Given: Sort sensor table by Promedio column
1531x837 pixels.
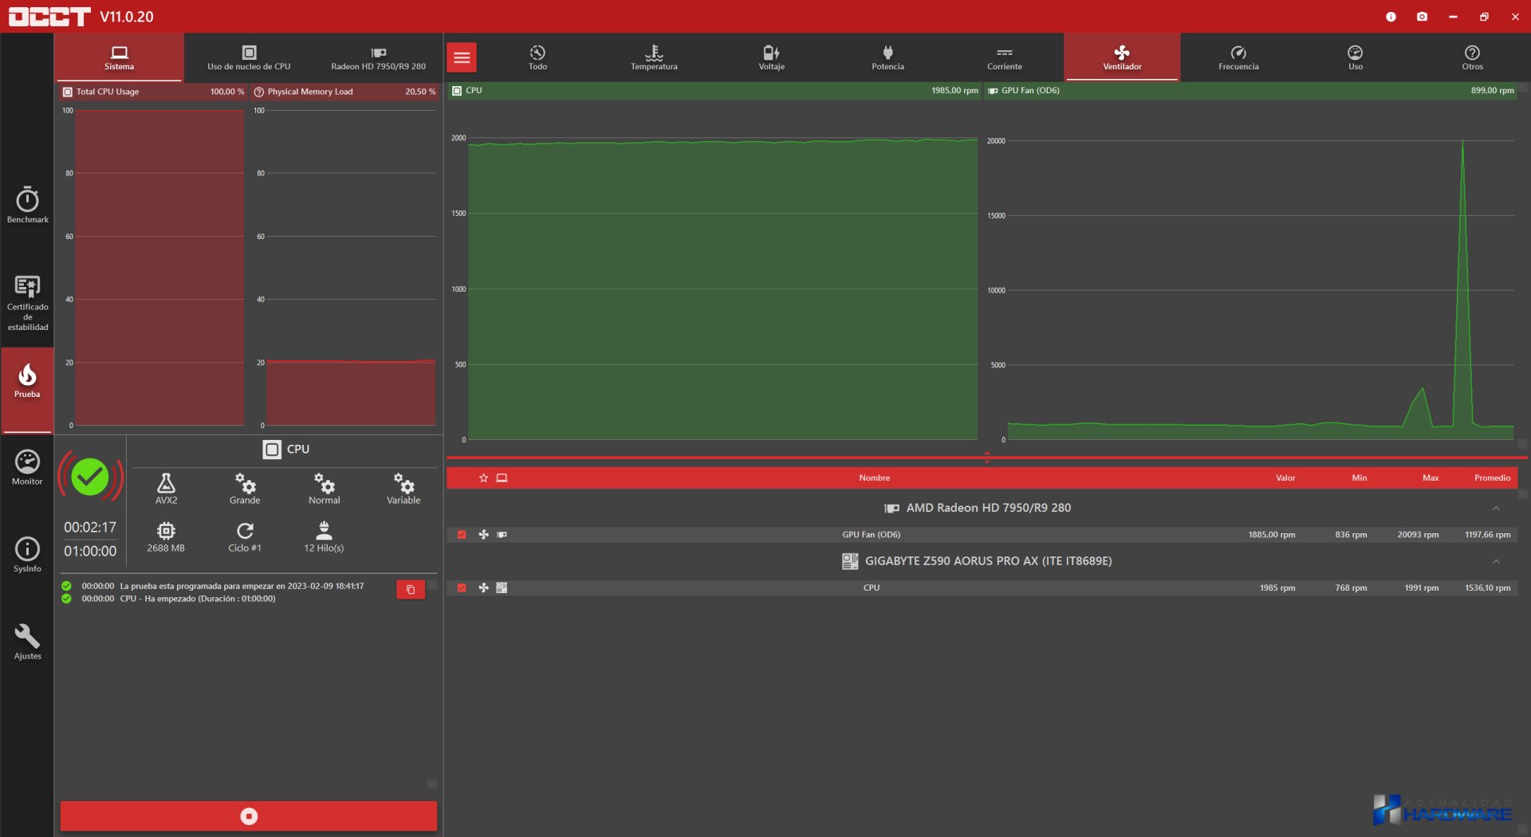Looking at the screenshot, I should (1492, 478).
